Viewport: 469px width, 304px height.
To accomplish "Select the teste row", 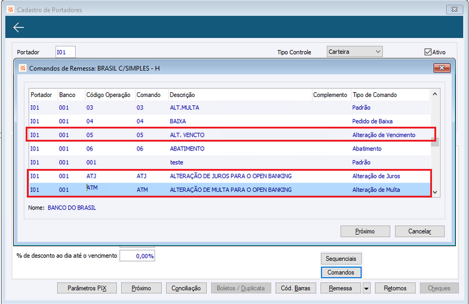I will point(230,162).
